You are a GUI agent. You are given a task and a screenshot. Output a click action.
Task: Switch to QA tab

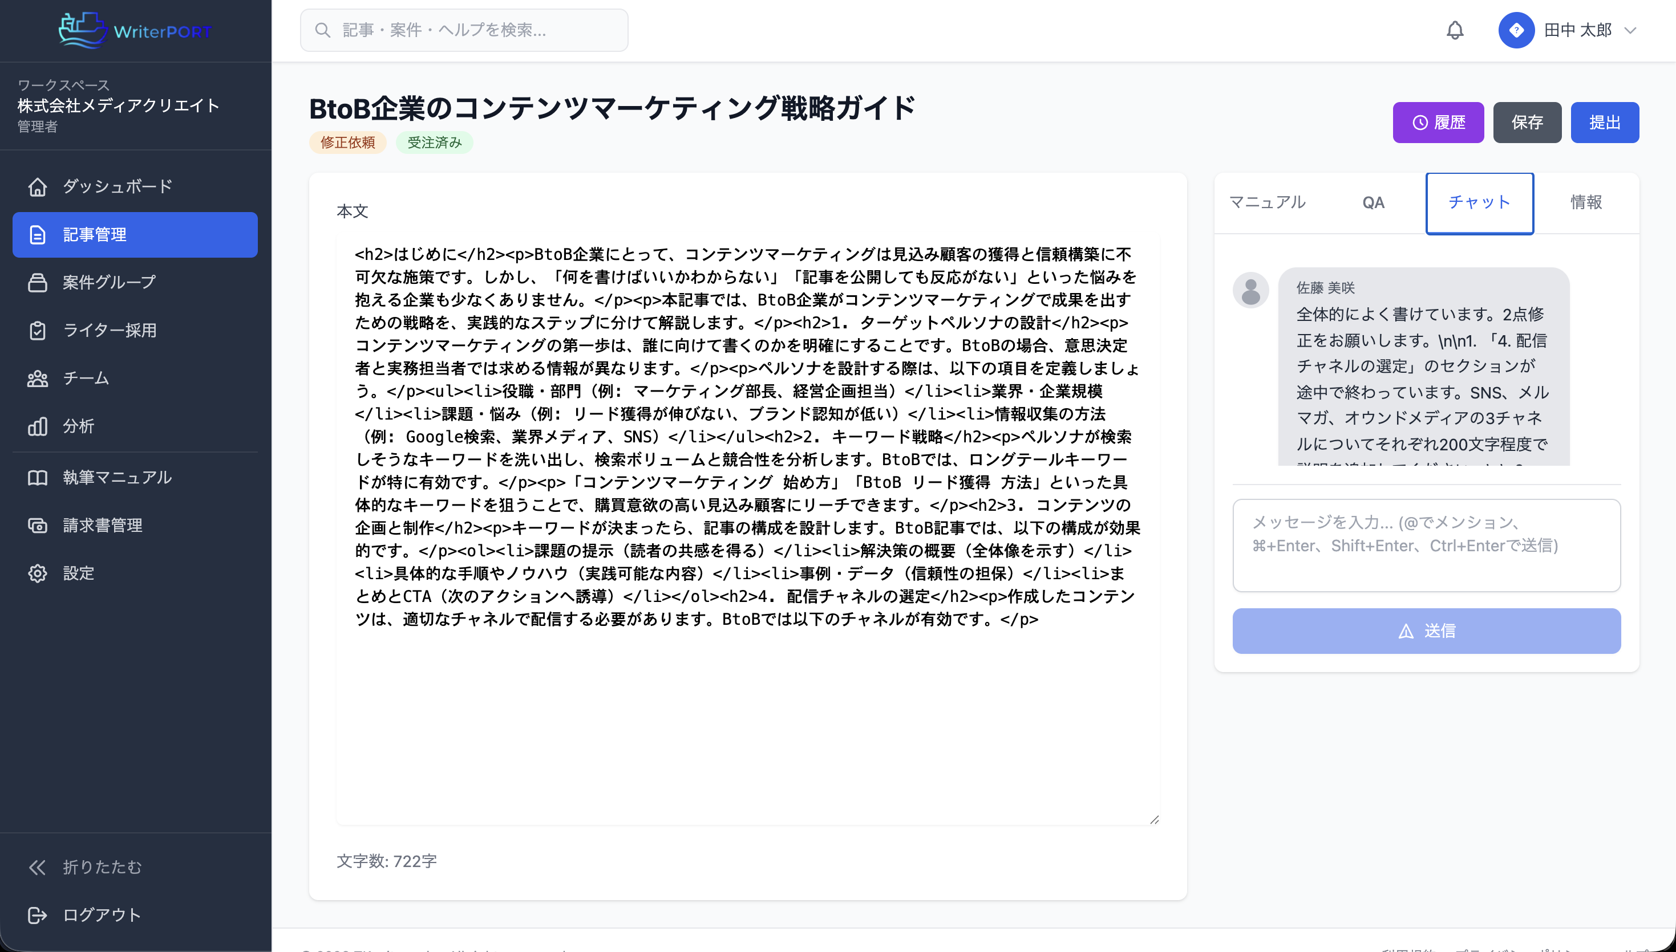[x=1373, y=203]
